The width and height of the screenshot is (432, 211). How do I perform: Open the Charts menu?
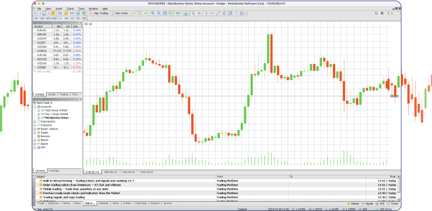click(x=70, y=9)
